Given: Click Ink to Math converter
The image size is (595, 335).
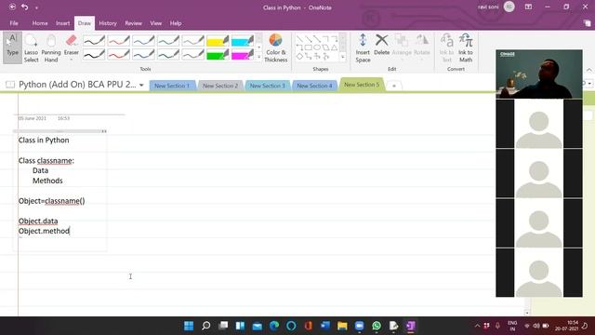Looking at the screenshot, I should 466,48.
